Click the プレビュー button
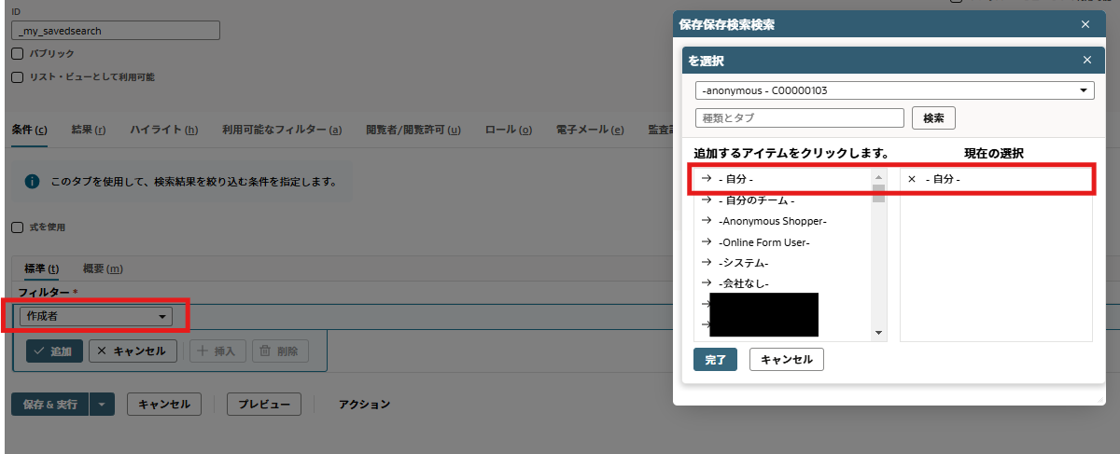This screenshot has width=1120, height=454. (x=264, y=405)
